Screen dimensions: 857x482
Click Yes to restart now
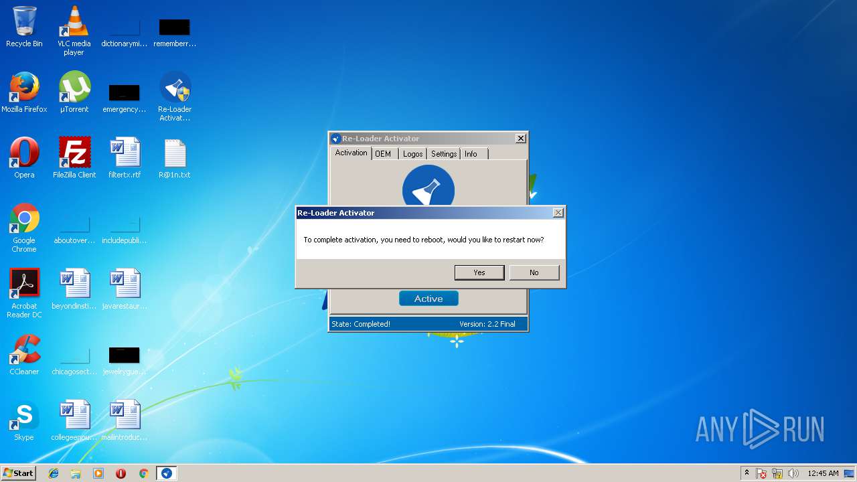coord(479,272)
